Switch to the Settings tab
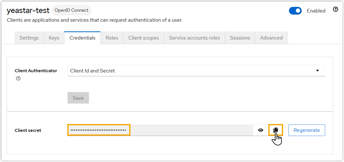 [x=29, y=38]
